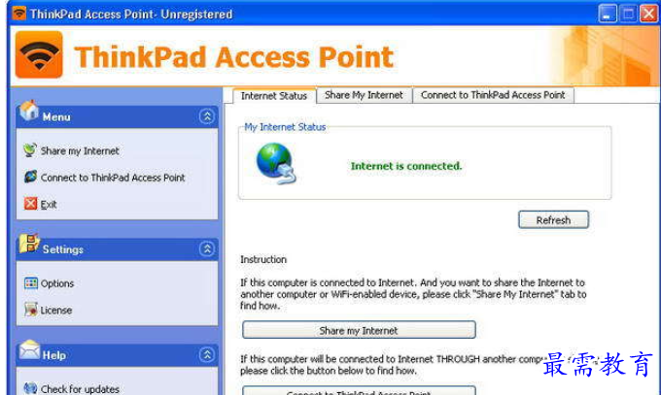Close the ThinkPad Access Point window
Viewport: 661px width, 395px height.
(649, 14)
